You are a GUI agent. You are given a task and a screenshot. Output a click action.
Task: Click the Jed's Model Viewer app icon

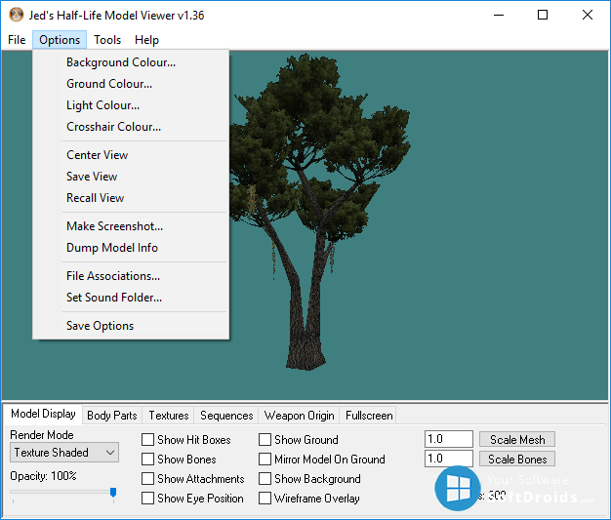point(16,16)
